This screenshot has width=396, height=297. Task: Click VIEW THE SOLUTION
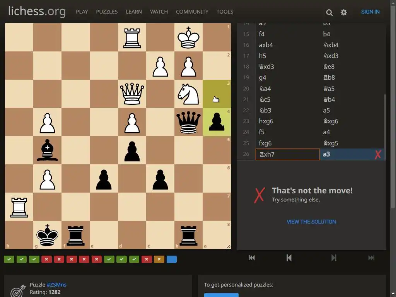pyautogui.click(x=311, y=222)
